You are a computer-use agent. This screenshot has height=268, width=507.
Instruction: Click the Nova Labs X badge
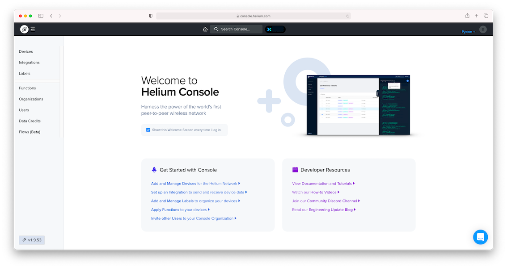point(275,29)
